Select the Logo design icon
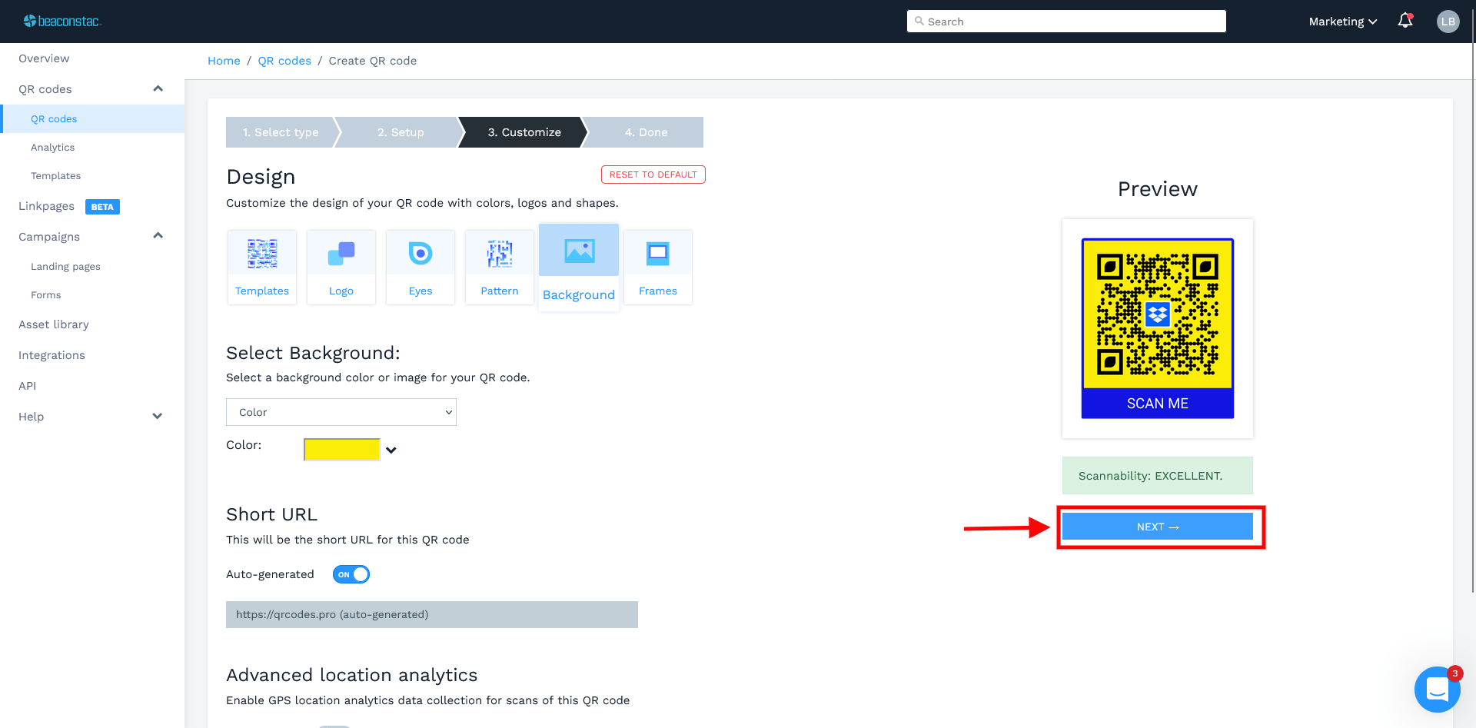Image resolution: width=1476 pixels, height=728 pixels. pyautogui.click(x=341, y=267)
